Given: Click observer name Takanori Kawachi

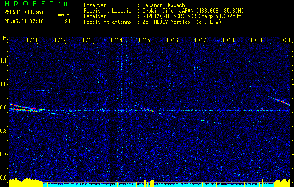Looking at the screenshot, I should (165, 5).
